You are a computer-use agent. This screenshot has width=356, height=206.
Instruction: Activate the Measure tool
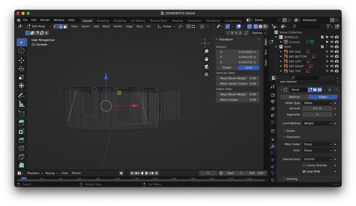[21, 104]
